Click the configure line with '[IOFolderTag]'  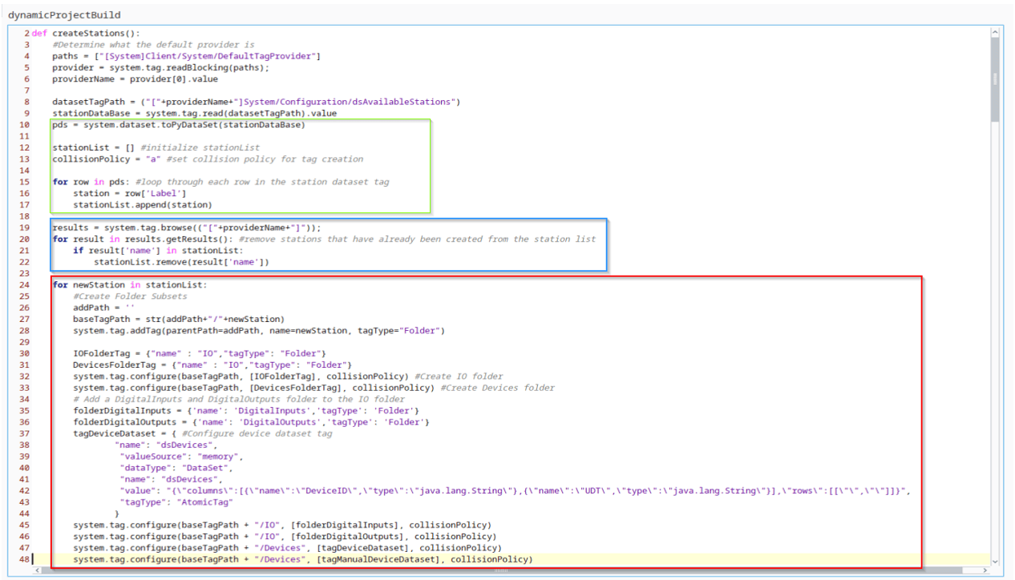[x=289, y=376]
